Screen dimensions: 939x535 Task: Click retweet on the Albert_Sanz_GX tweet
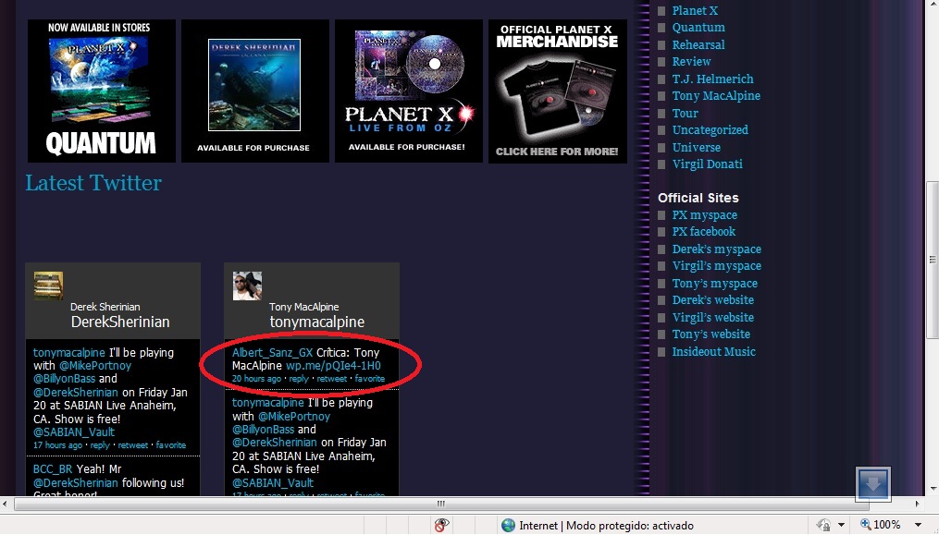[x=332, y=379]
